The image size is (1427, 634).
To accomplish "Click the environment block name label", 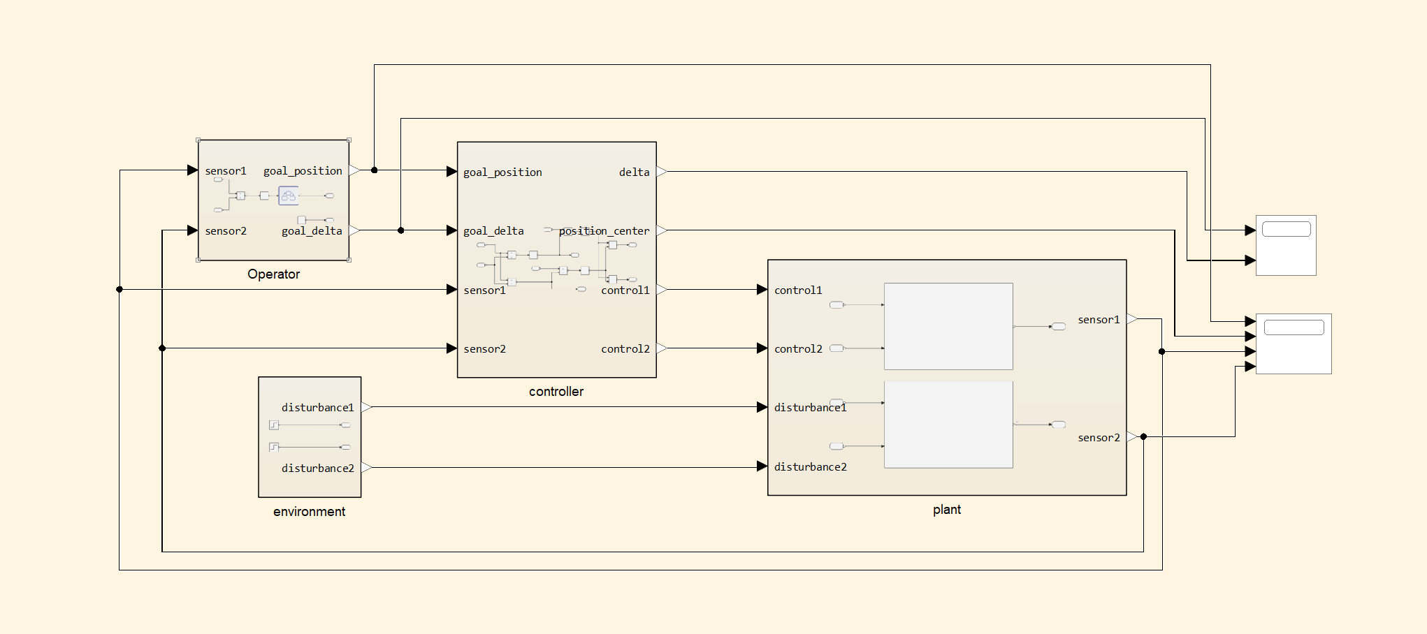I will coord(309,512).
